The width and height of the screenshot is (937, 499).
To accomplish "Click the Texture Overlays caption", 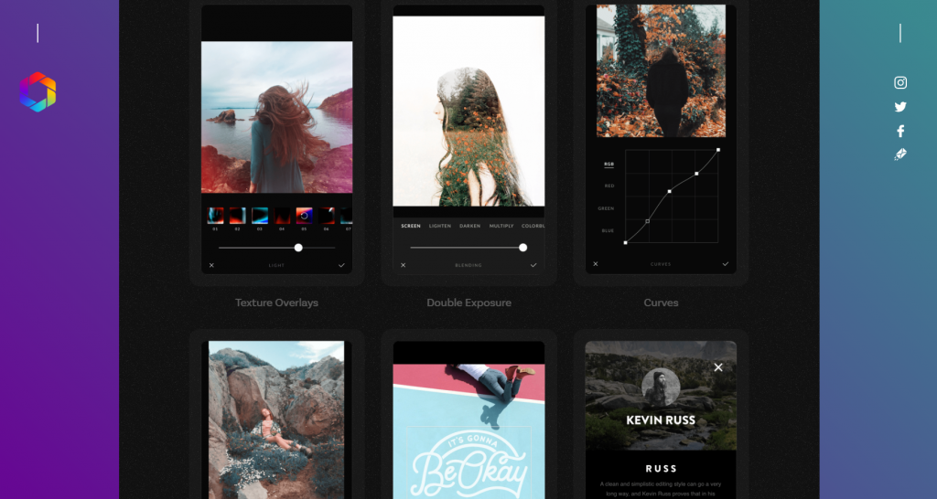I will pos(276,303).
